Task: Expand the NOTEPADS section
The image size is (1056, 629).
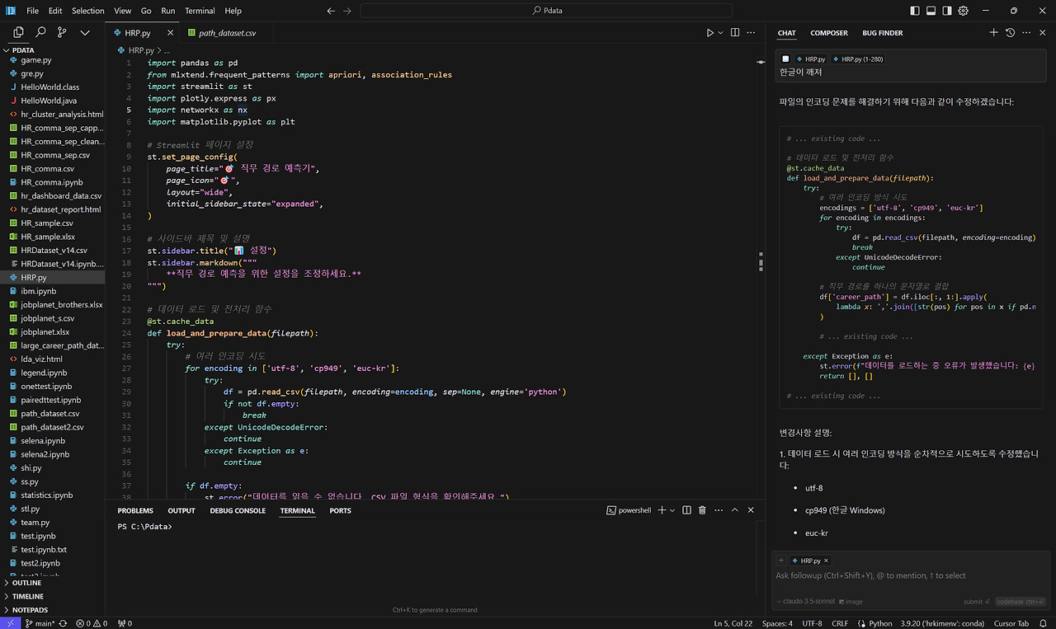Action: (53, 610)
